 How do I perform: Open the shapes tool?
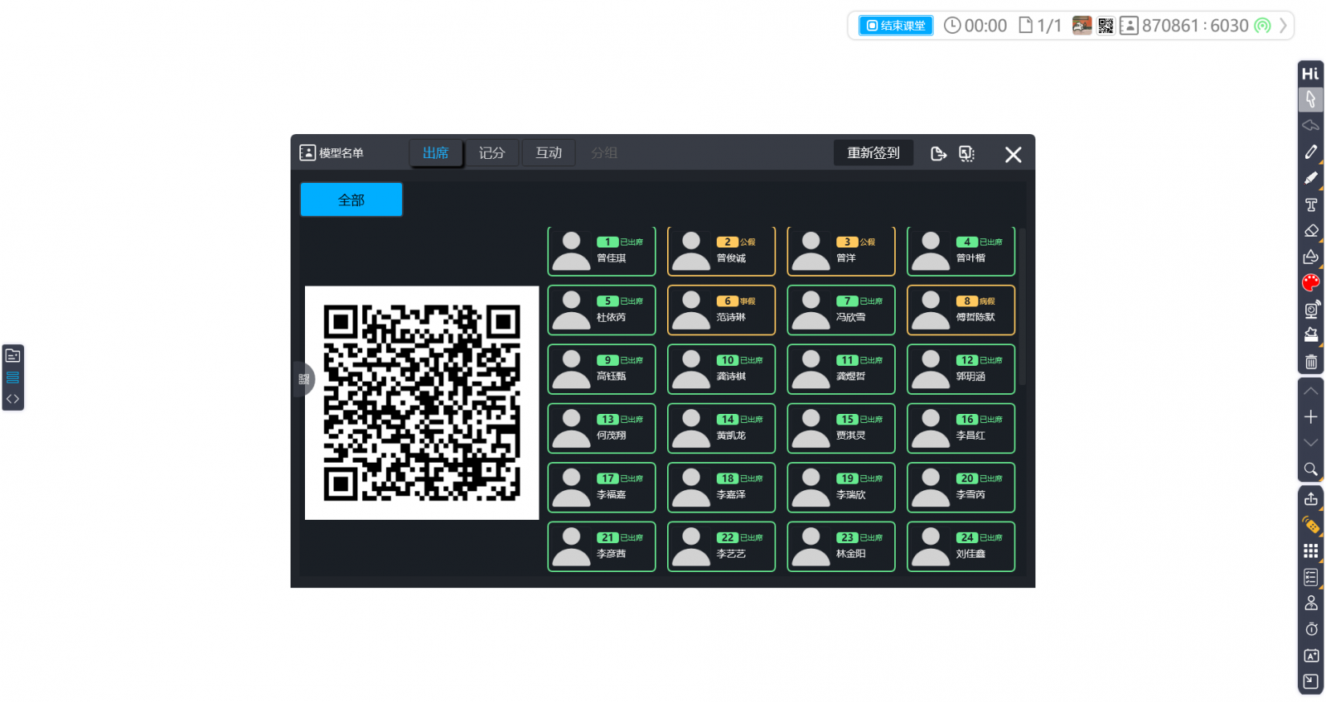point(1310,257)
